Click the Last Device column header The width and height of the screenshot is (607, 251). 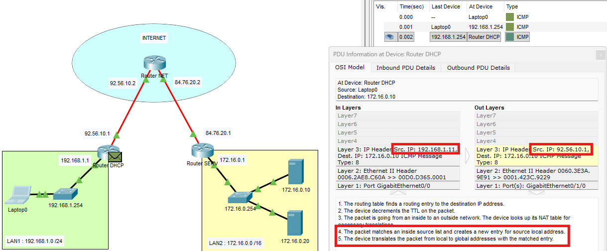click(447, 6)
